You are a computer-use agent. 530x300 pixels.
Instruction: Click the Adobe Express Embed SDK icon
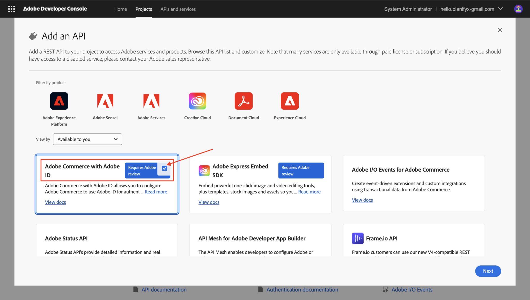pos(204,171)
